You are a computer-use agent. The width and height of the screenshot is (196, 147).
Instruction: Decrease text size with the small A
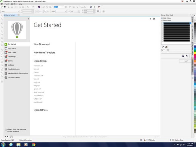pos(150,19)
